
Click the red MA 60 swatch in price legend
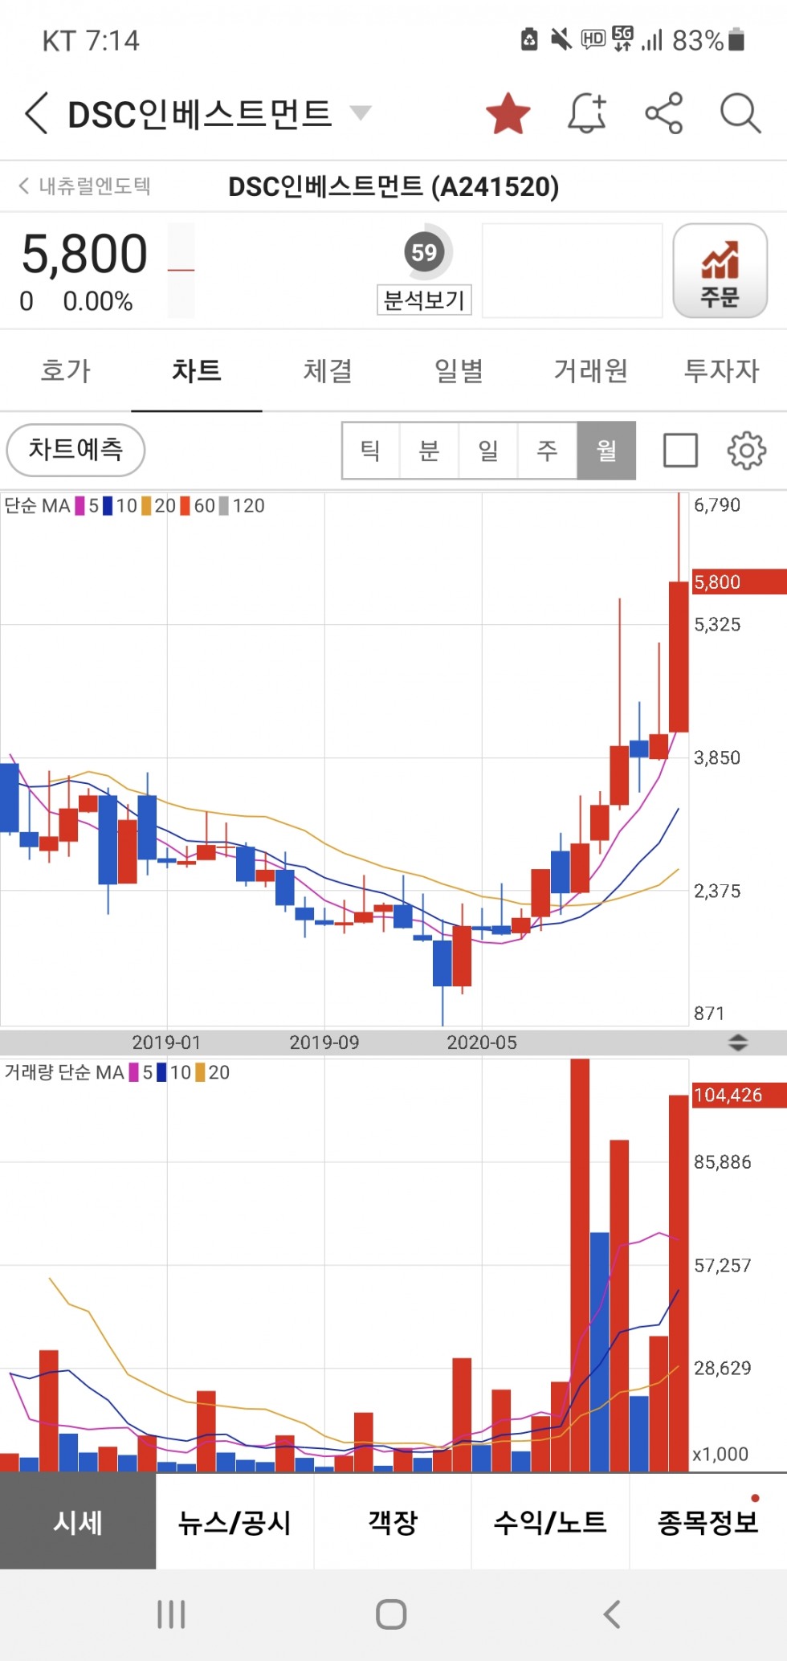[x=186, y=506]
